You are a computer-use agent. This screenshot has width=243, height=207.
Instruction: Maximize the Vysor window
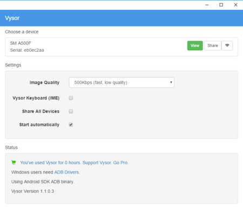tap(221, 5)
